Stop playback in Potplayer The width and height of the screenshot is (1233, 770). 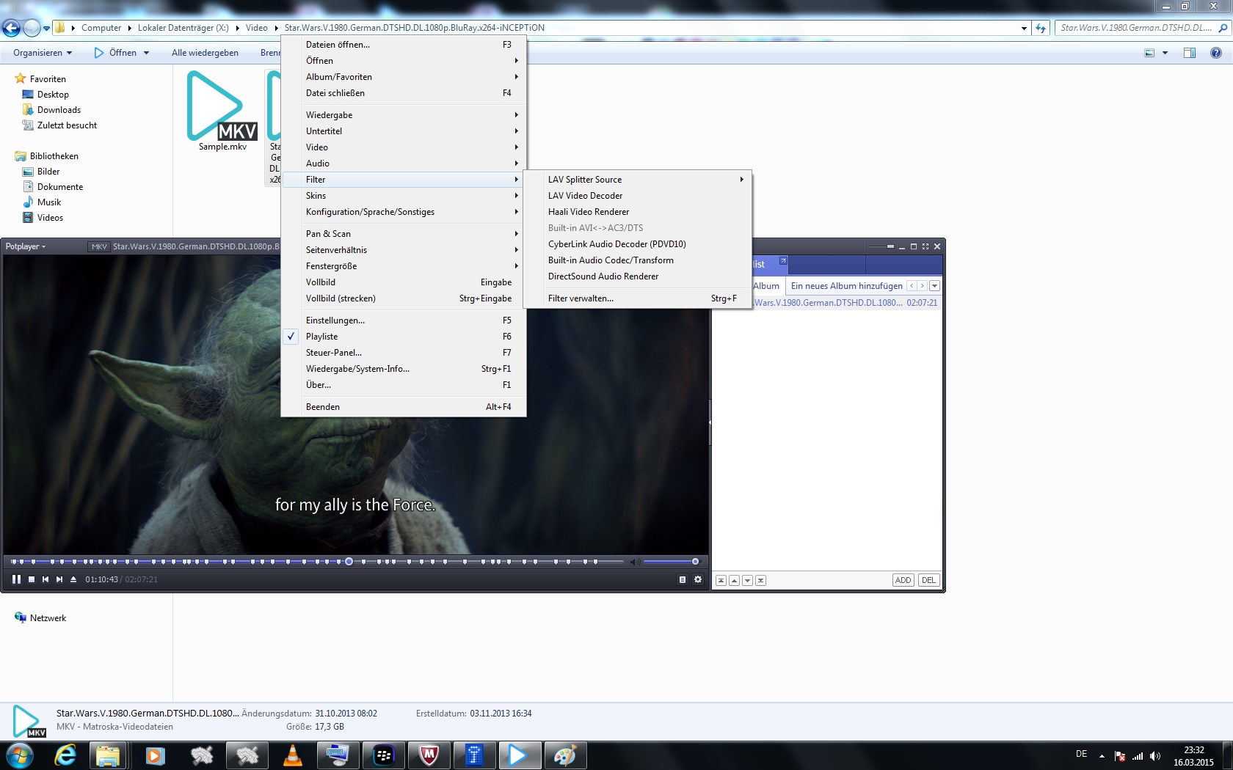[x=32, y=579]
